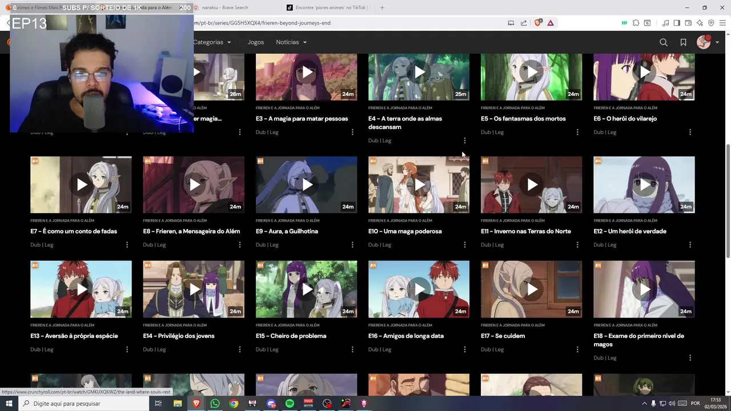Play episode E10 thumbnail

[x=419, y=185]
